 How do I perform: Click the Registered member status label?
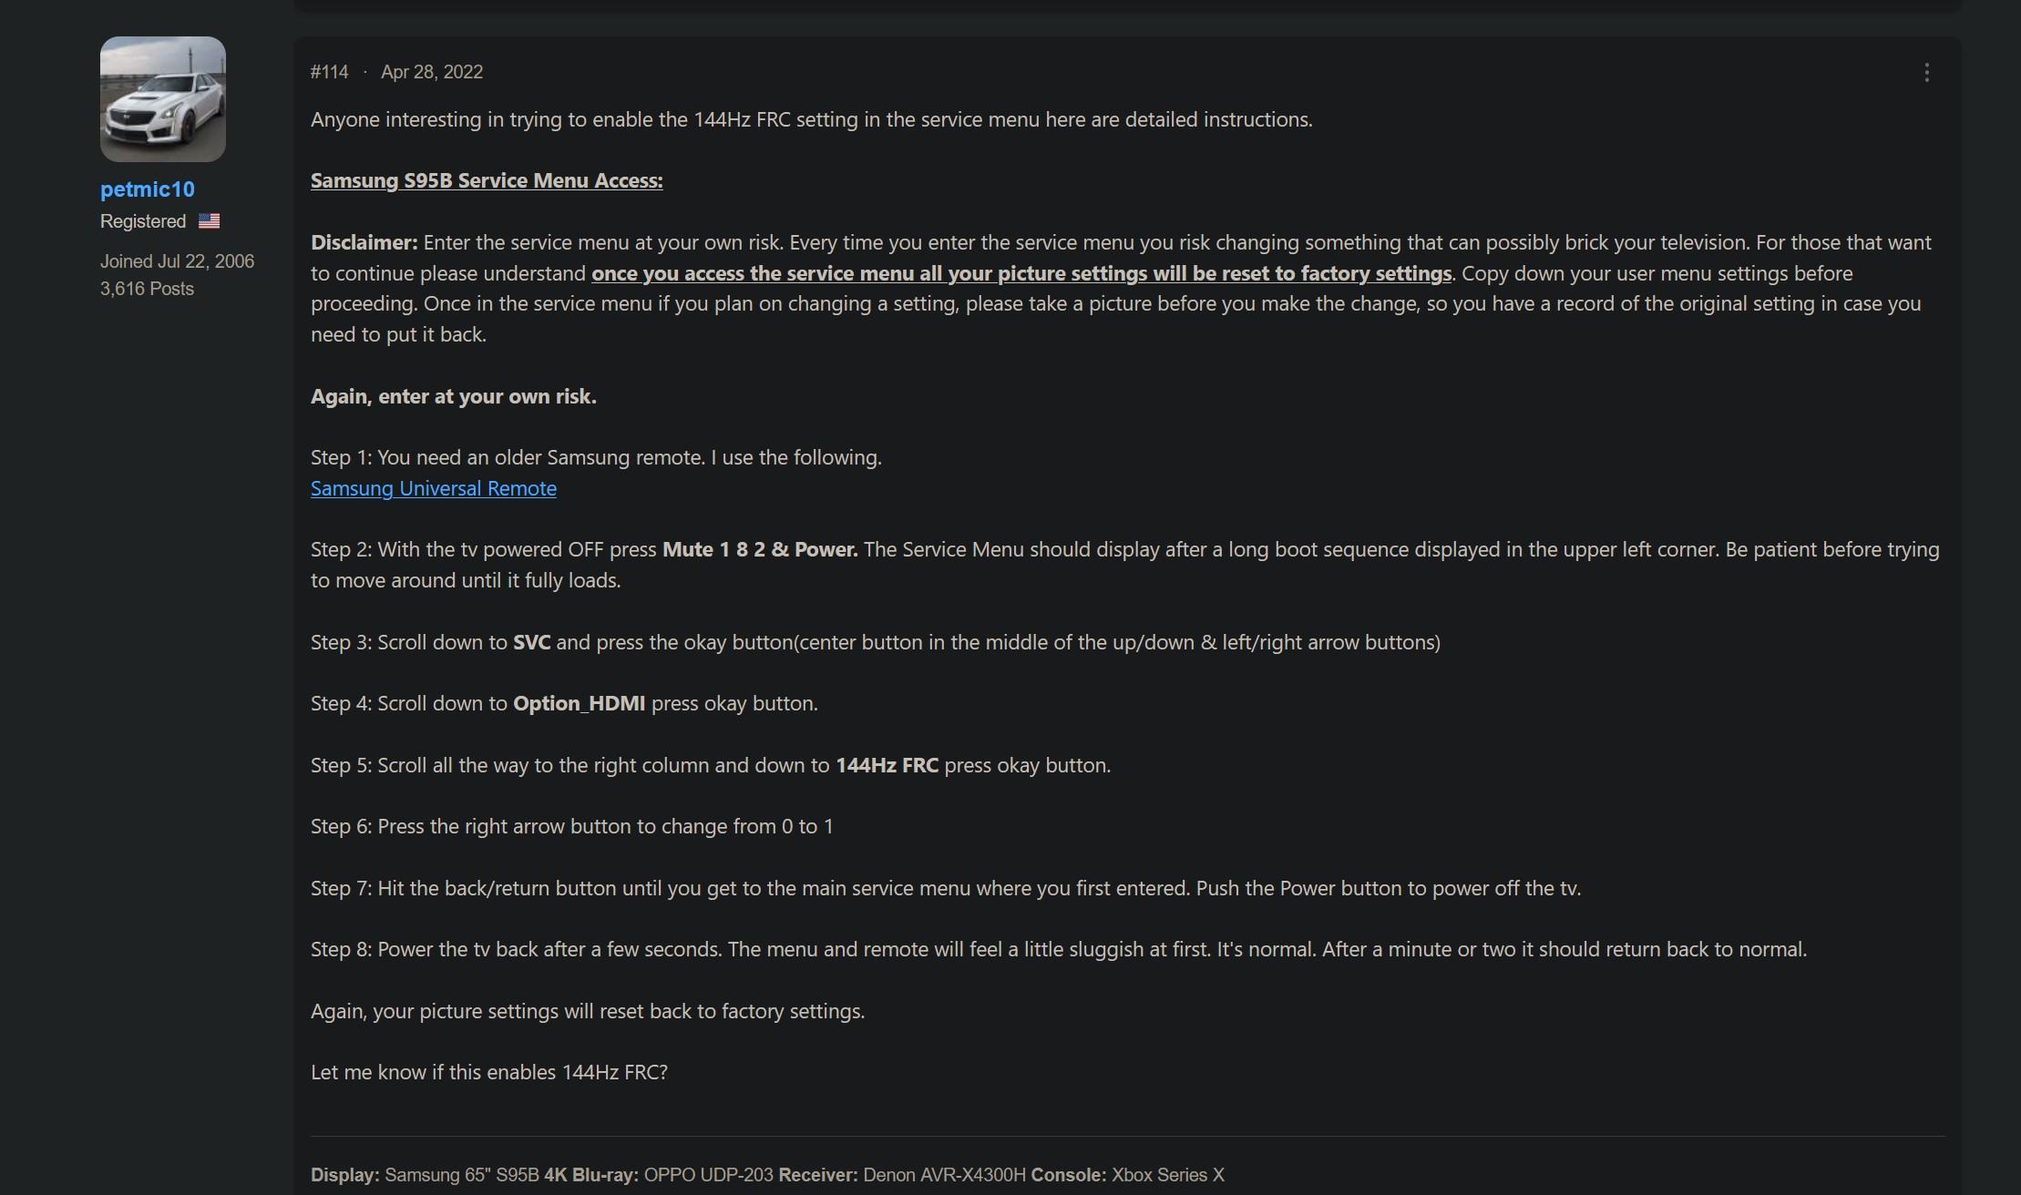coord(143,221)
